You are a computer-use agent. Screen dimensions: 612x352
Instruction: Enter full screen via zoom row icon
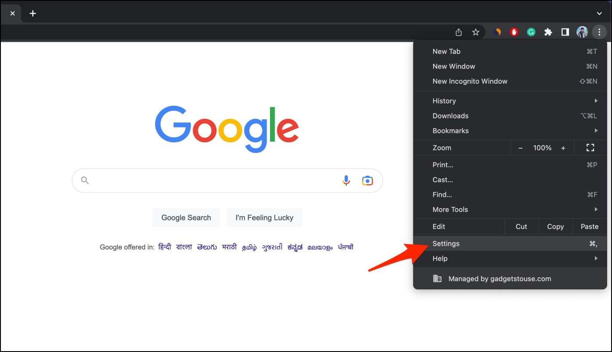[x=590, y=148]
